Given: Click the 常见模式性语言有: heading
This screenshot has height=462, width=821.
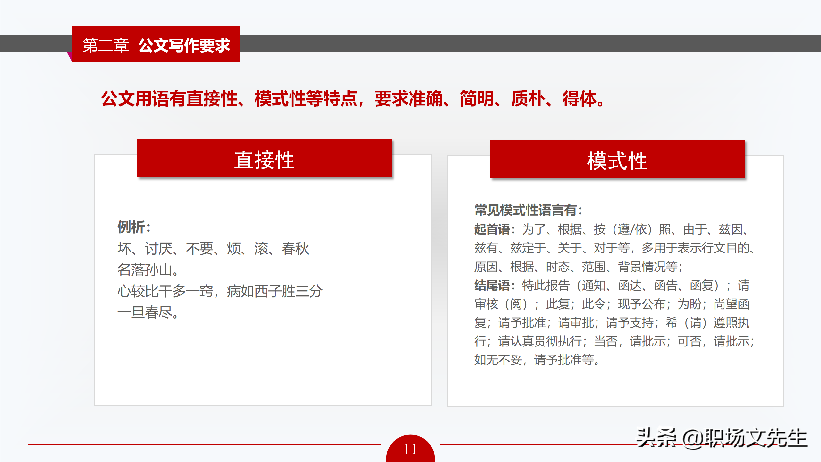Looking at the screenshot, I should (528, 210).
